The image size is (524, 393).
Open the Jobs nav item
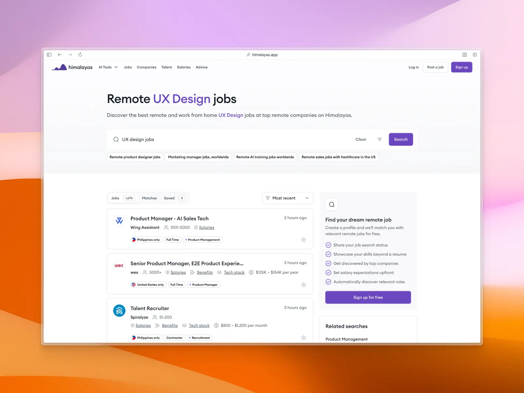click(128, 67)
